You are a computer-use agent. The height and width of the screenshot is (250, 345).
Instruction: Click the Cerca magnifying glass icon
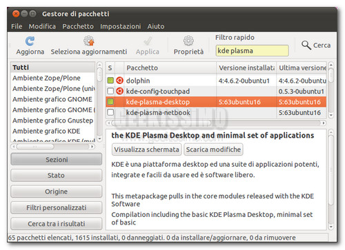tap(306, 45)
